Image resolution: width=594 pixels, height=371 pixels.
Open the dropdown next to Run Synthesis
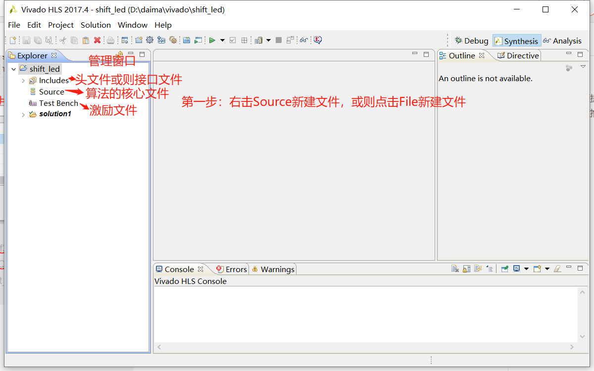(223, 41)
